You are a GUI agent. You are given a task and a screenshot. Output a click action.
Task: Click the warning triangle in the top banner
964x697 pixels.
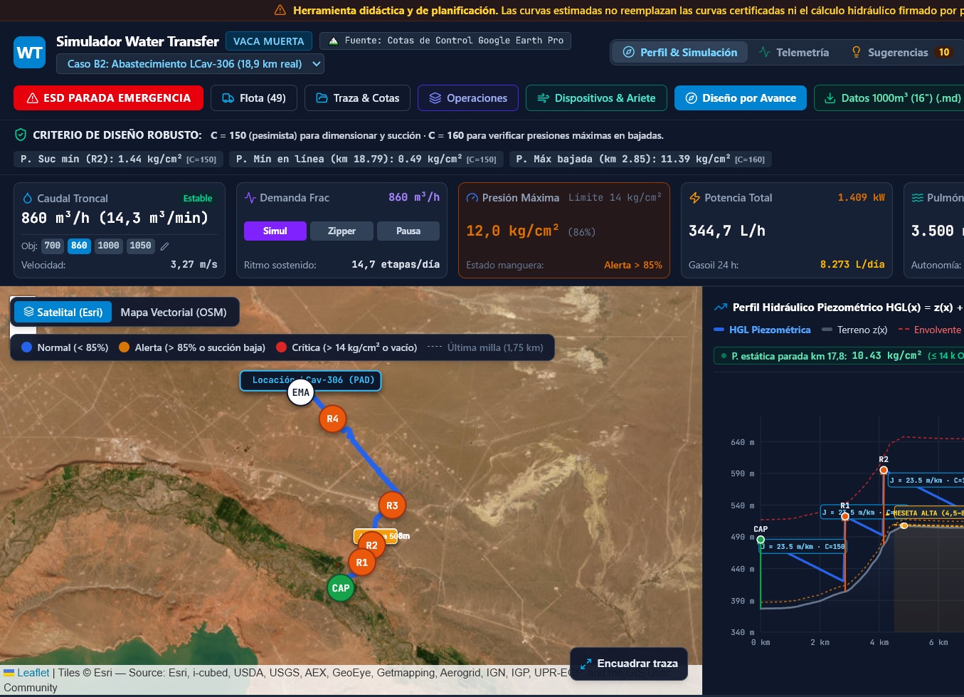tap(280, 10)
